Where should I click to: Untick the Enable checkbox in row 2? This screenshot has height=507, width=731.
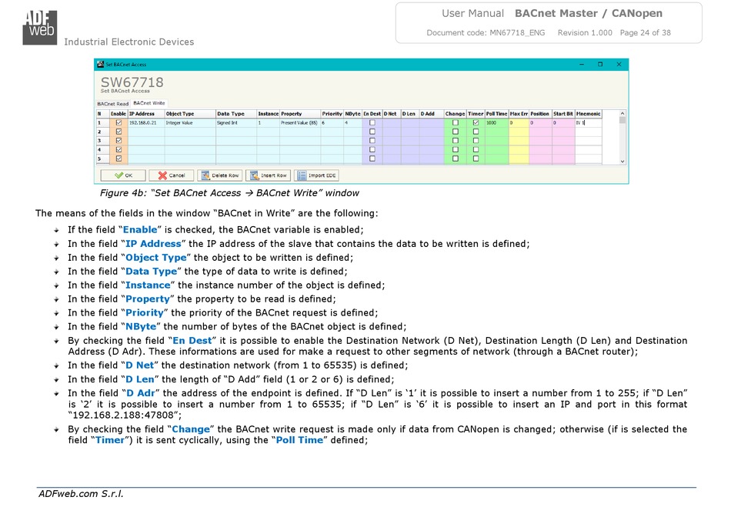118,132
